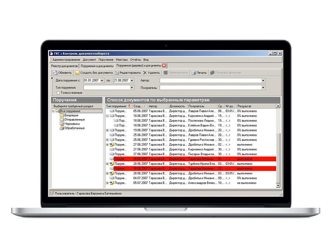The width and height of the screenshot is (331, 246).
Task: Sort by Созд. column header
Action: (140, 106)
